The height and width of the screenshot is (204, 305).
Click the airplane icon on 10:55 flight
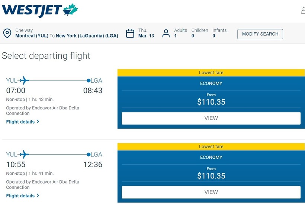(24, 154)
